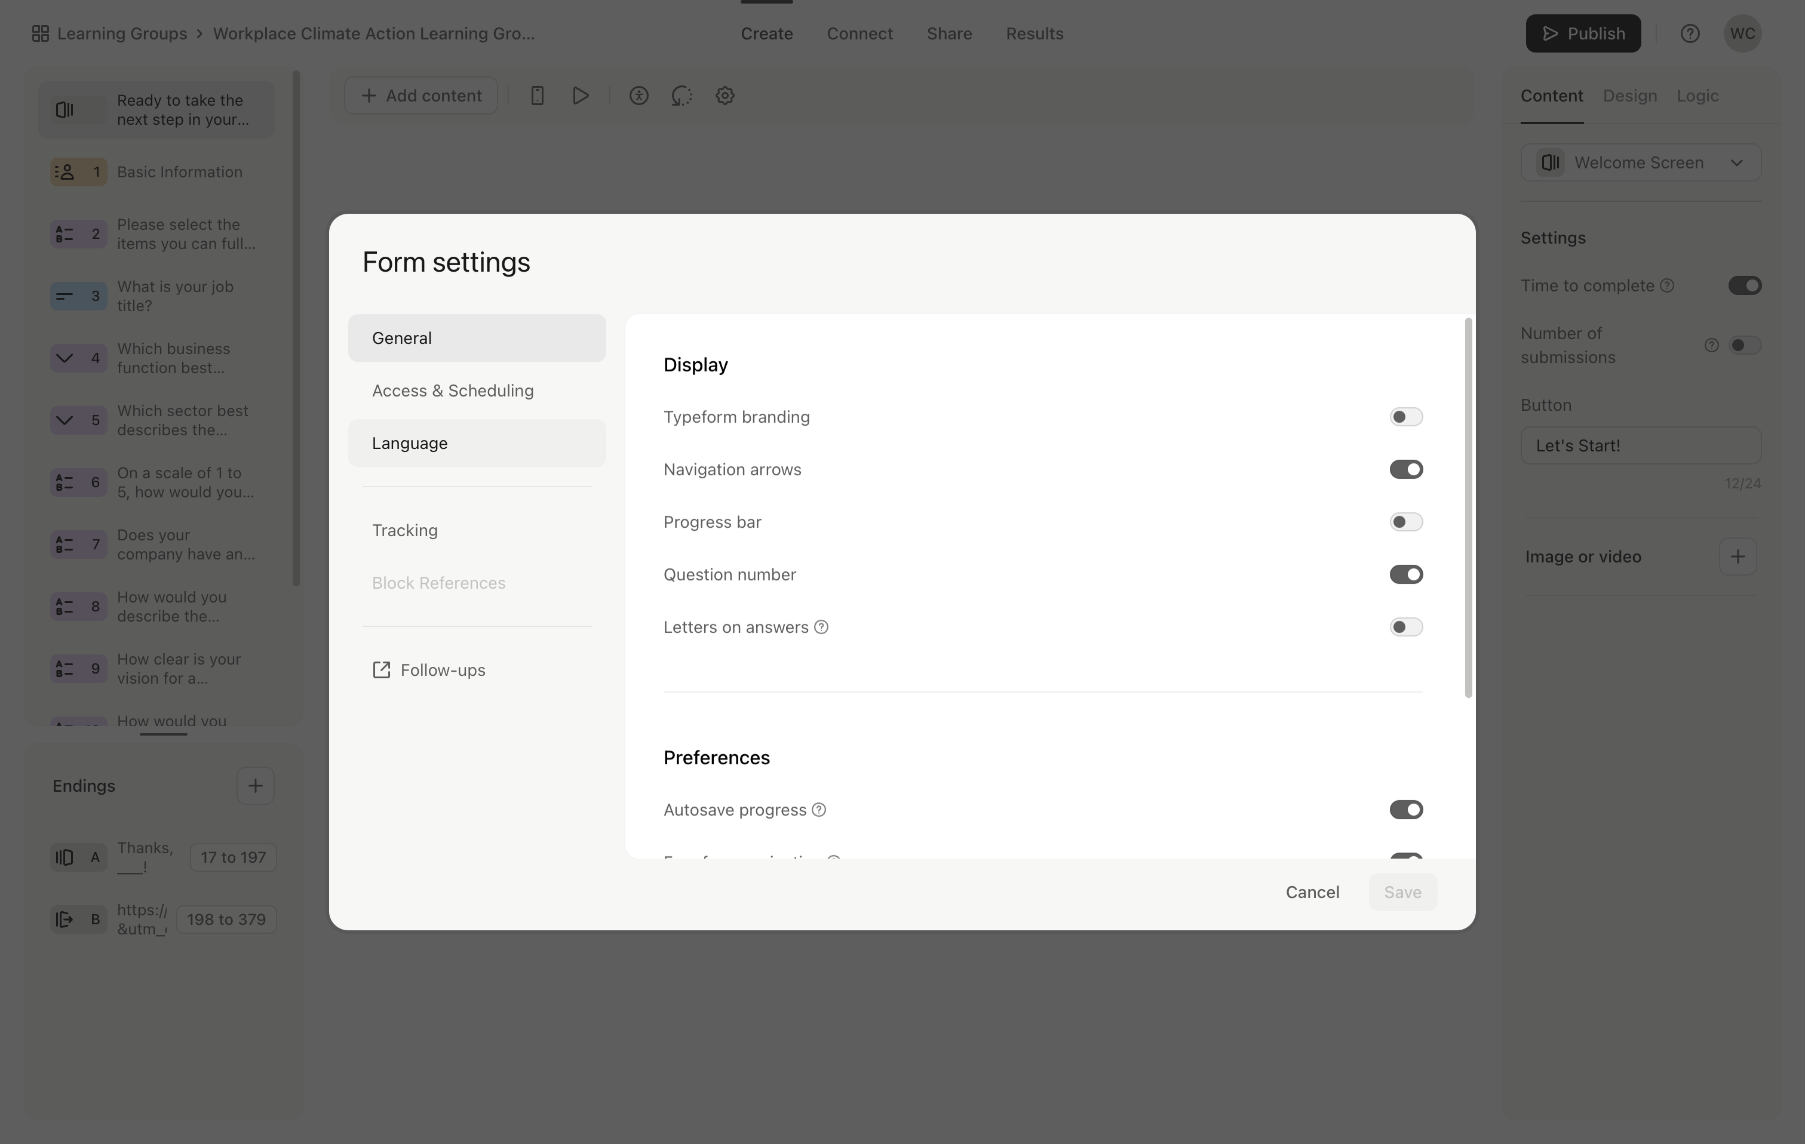The width and height of the screenshot is (1805, 1144).
Task: Edit the Let's Start! button text field
Action: coord(1641,446)
